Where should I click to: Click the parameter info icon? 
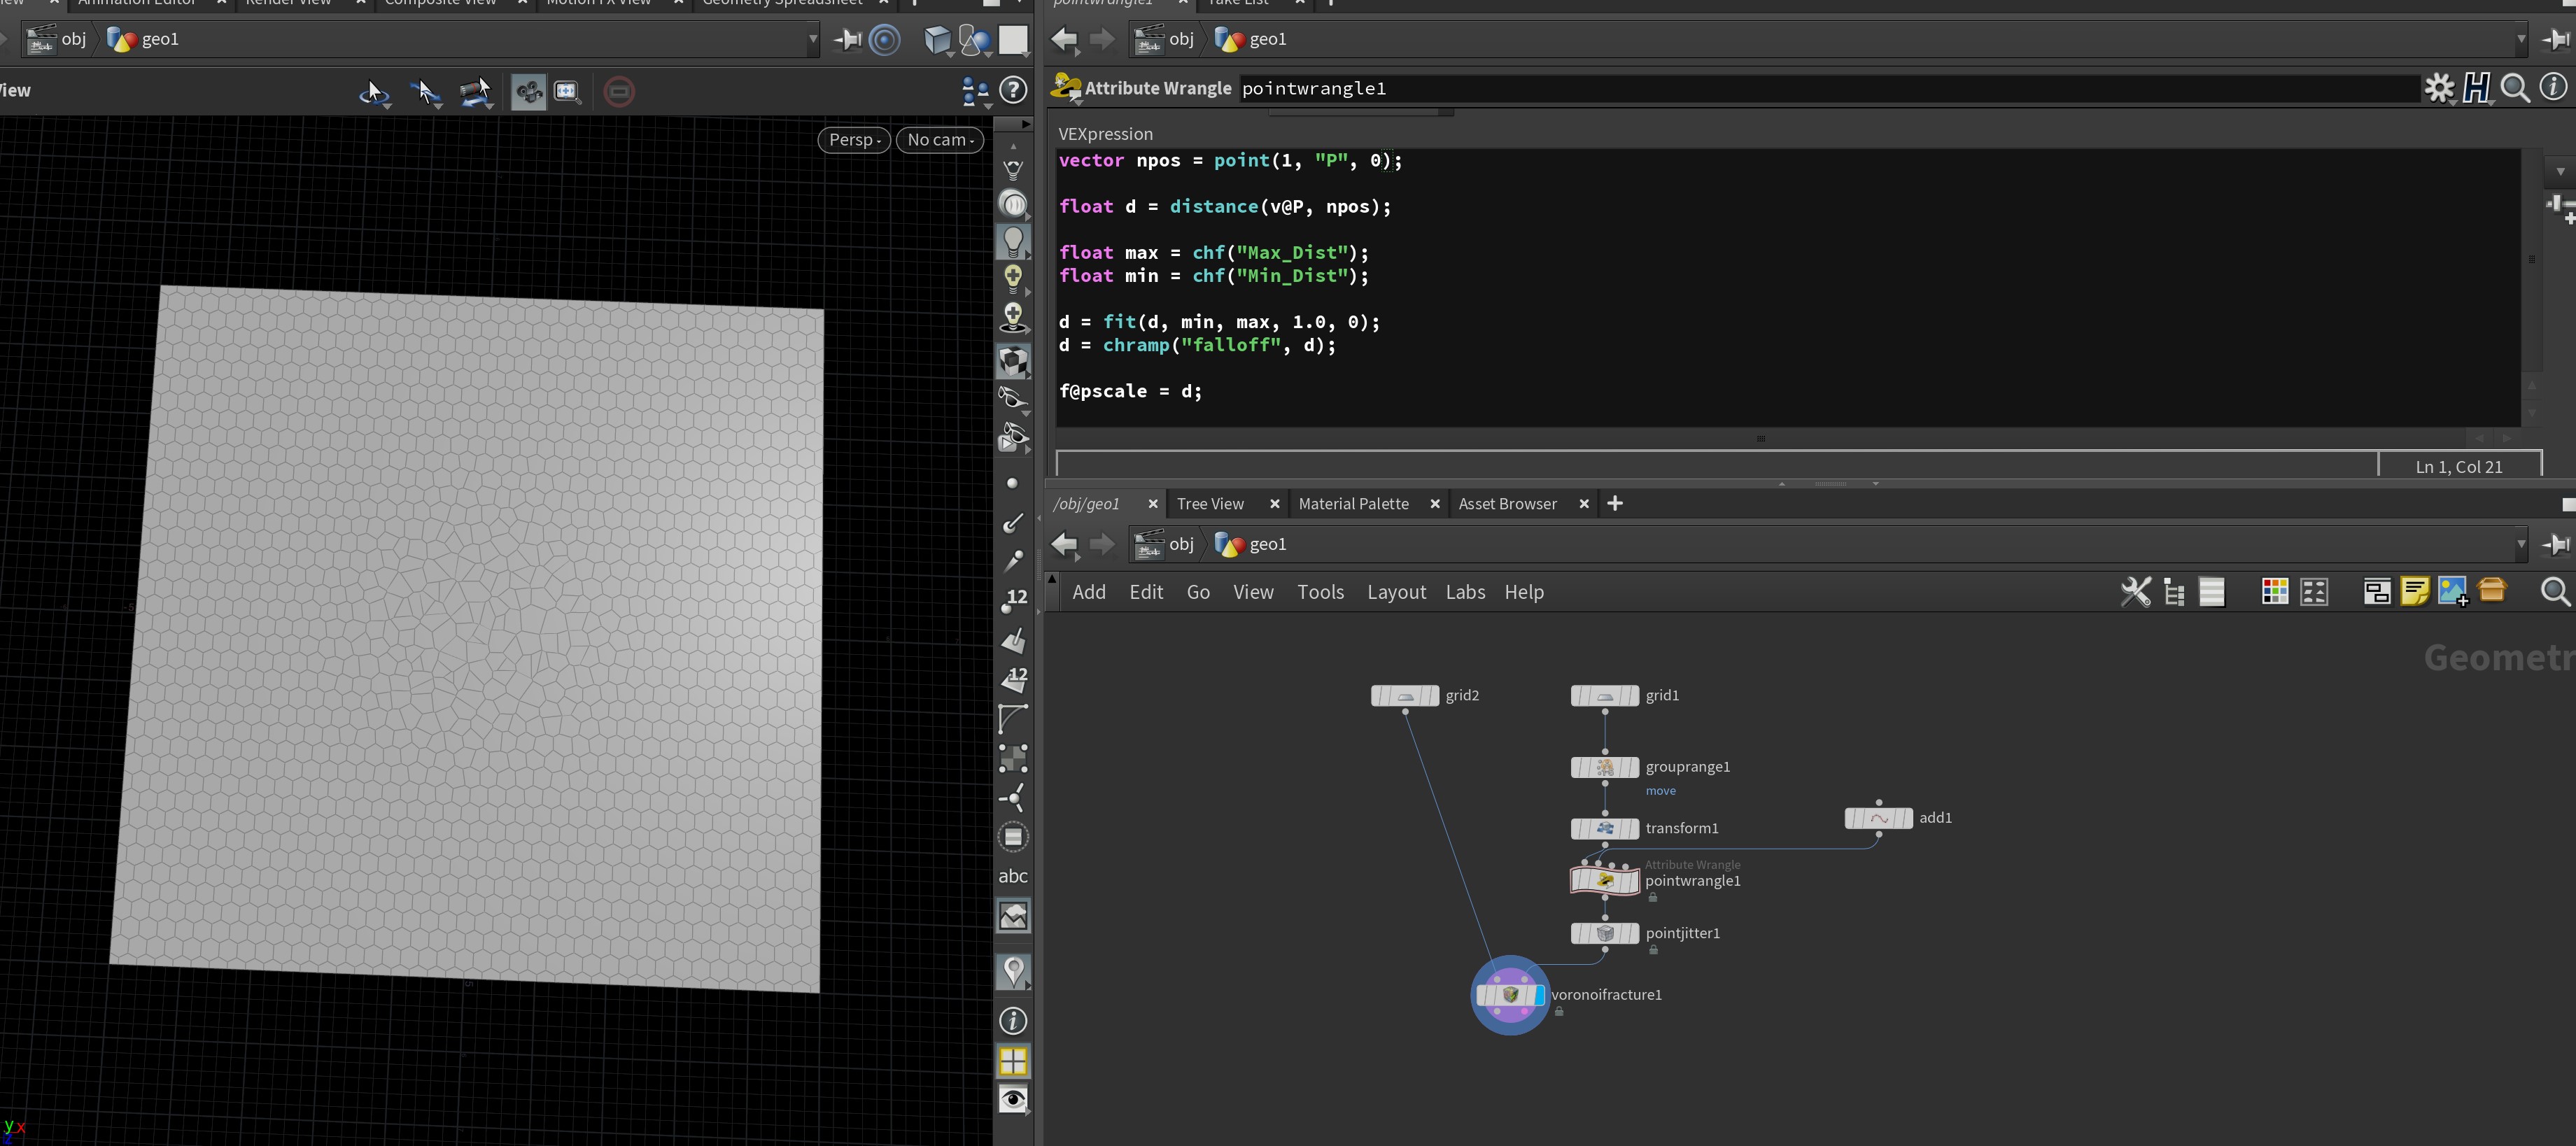[2553, 88]
